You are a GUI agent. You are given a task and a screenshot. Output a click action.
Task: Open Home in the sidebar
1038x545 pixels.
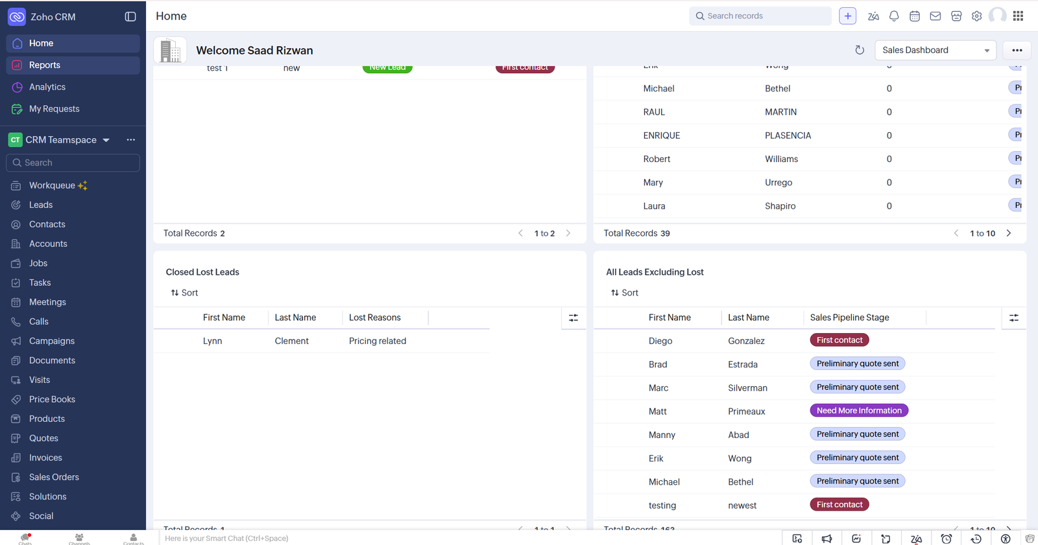73,43
